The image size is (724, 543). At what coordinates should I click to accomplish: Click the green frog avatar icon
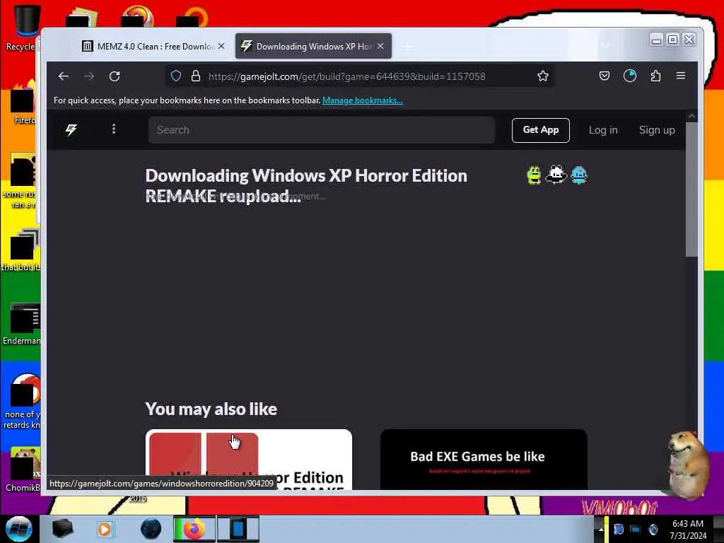[534, 175]
